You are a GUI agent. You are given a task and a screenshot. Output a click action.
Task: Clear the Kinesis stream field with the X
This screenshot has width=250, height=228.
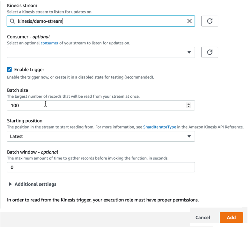click(x=189, y=21)
